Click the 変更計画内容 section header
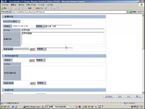 54,56
